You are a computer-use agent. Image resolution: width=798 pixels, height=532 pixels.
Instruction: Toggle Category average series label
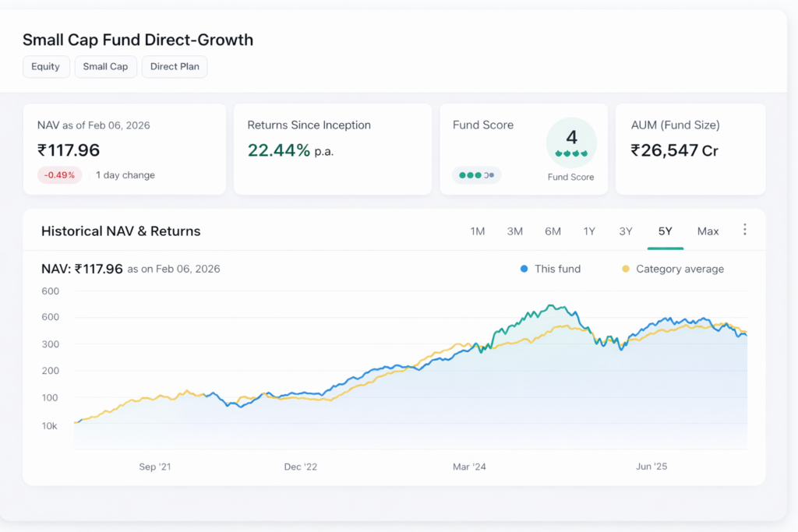[x=680, y=270]
